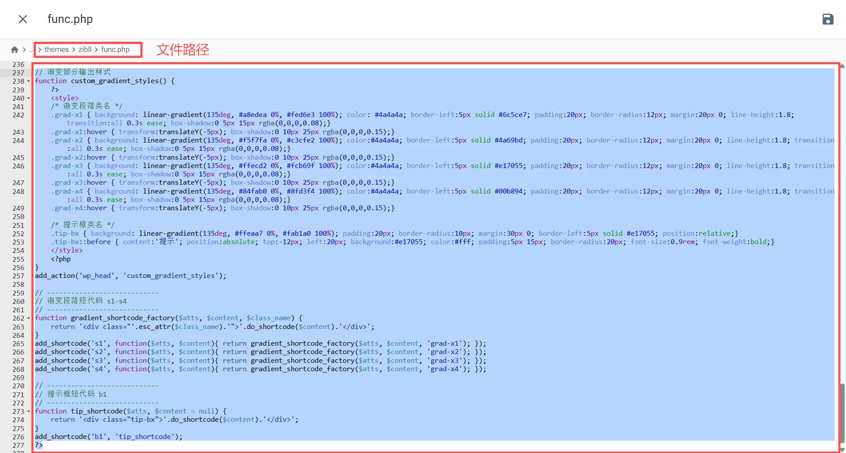Image resolution: width=846 pixels, height=453 pixels.
Task: Collapse the code fold at line 238
Action: [29, 81]
